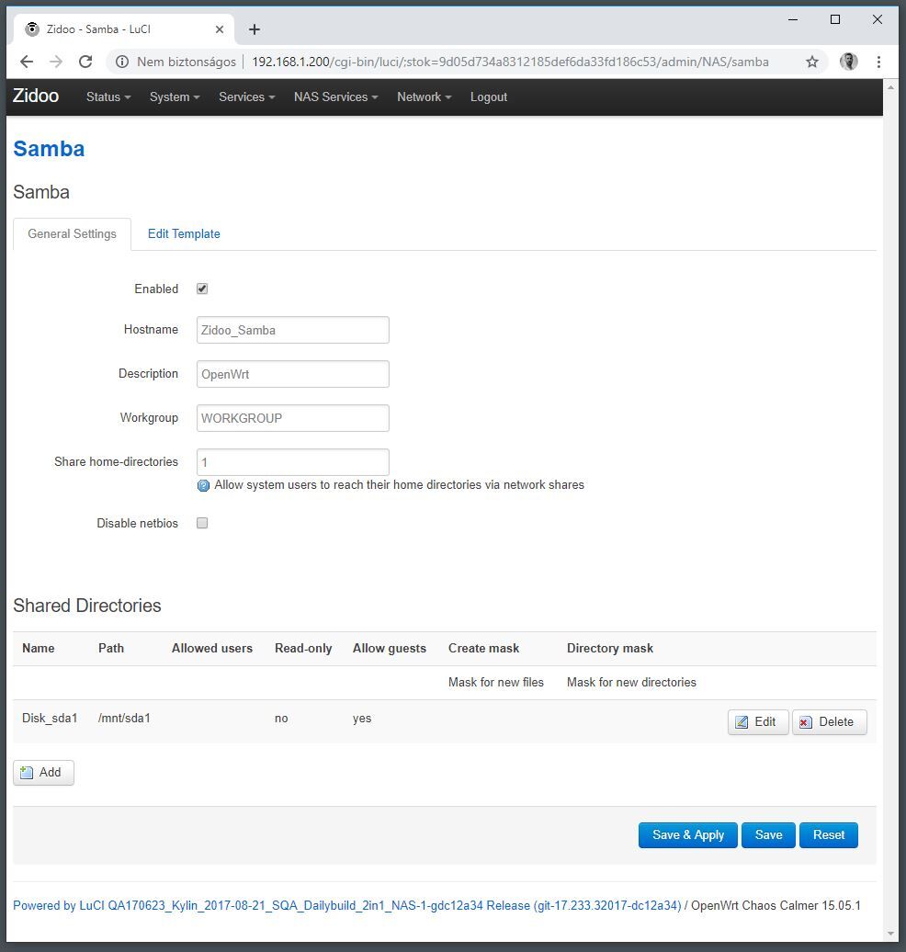Switch to the Edit Template tab

tap(184, 233)
